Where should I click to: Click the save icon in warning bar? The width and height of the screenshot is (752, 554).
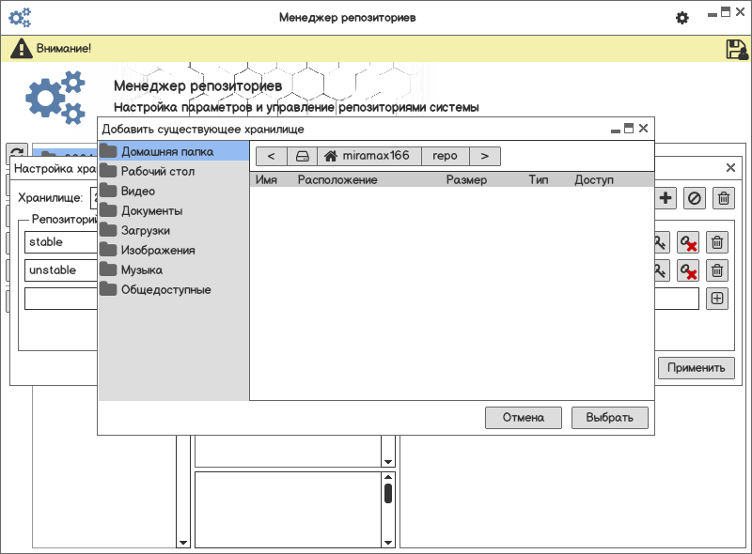(737, 49)
